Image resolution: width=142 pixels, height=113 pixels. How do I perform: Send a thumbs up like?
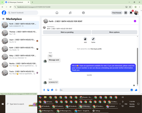pyautogui.click(x=136, y=90)
